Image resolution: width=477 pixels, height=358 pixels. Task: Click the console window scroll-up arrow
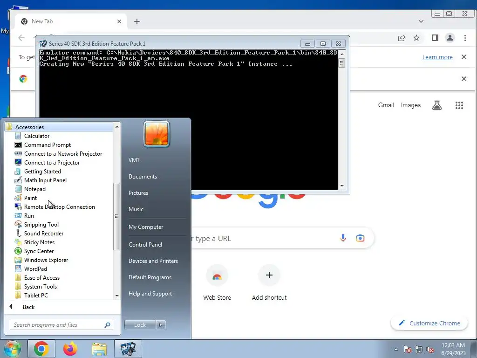pyautogui.click(x=342, y=54)
